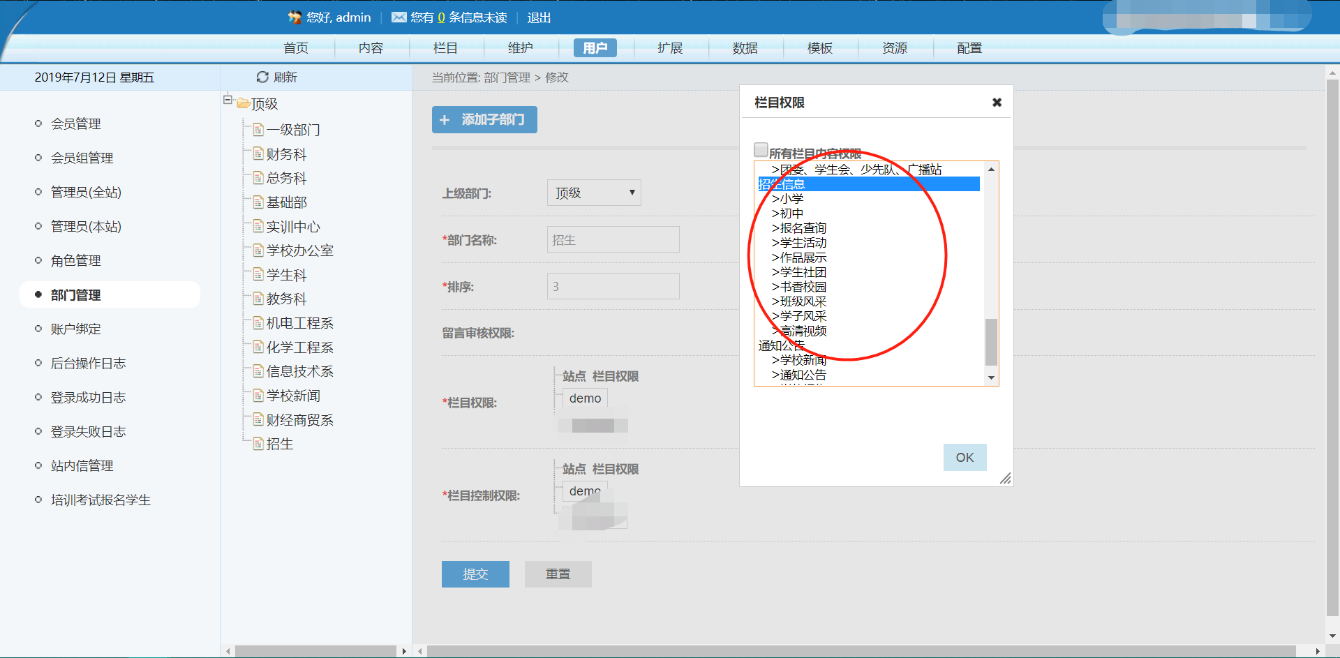Screen dimensions: 1340x658
Task: Click the admin user avatar icon
Action: (295, 17)
